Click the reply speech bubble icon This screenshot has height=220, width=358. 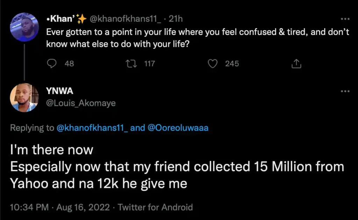(52, 63)
